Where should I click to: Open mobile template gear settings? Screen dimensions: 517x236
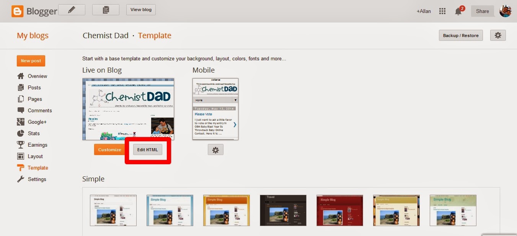point(215,150)
